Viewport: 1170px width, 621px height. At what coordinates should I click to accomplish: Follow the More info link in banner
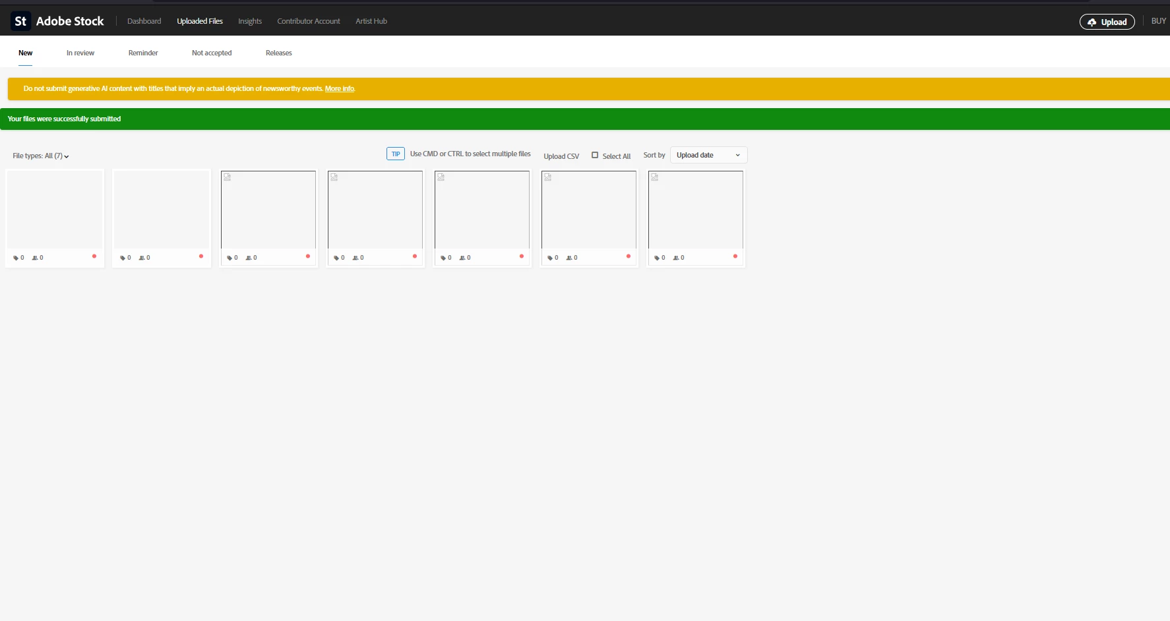coord(340,88)
